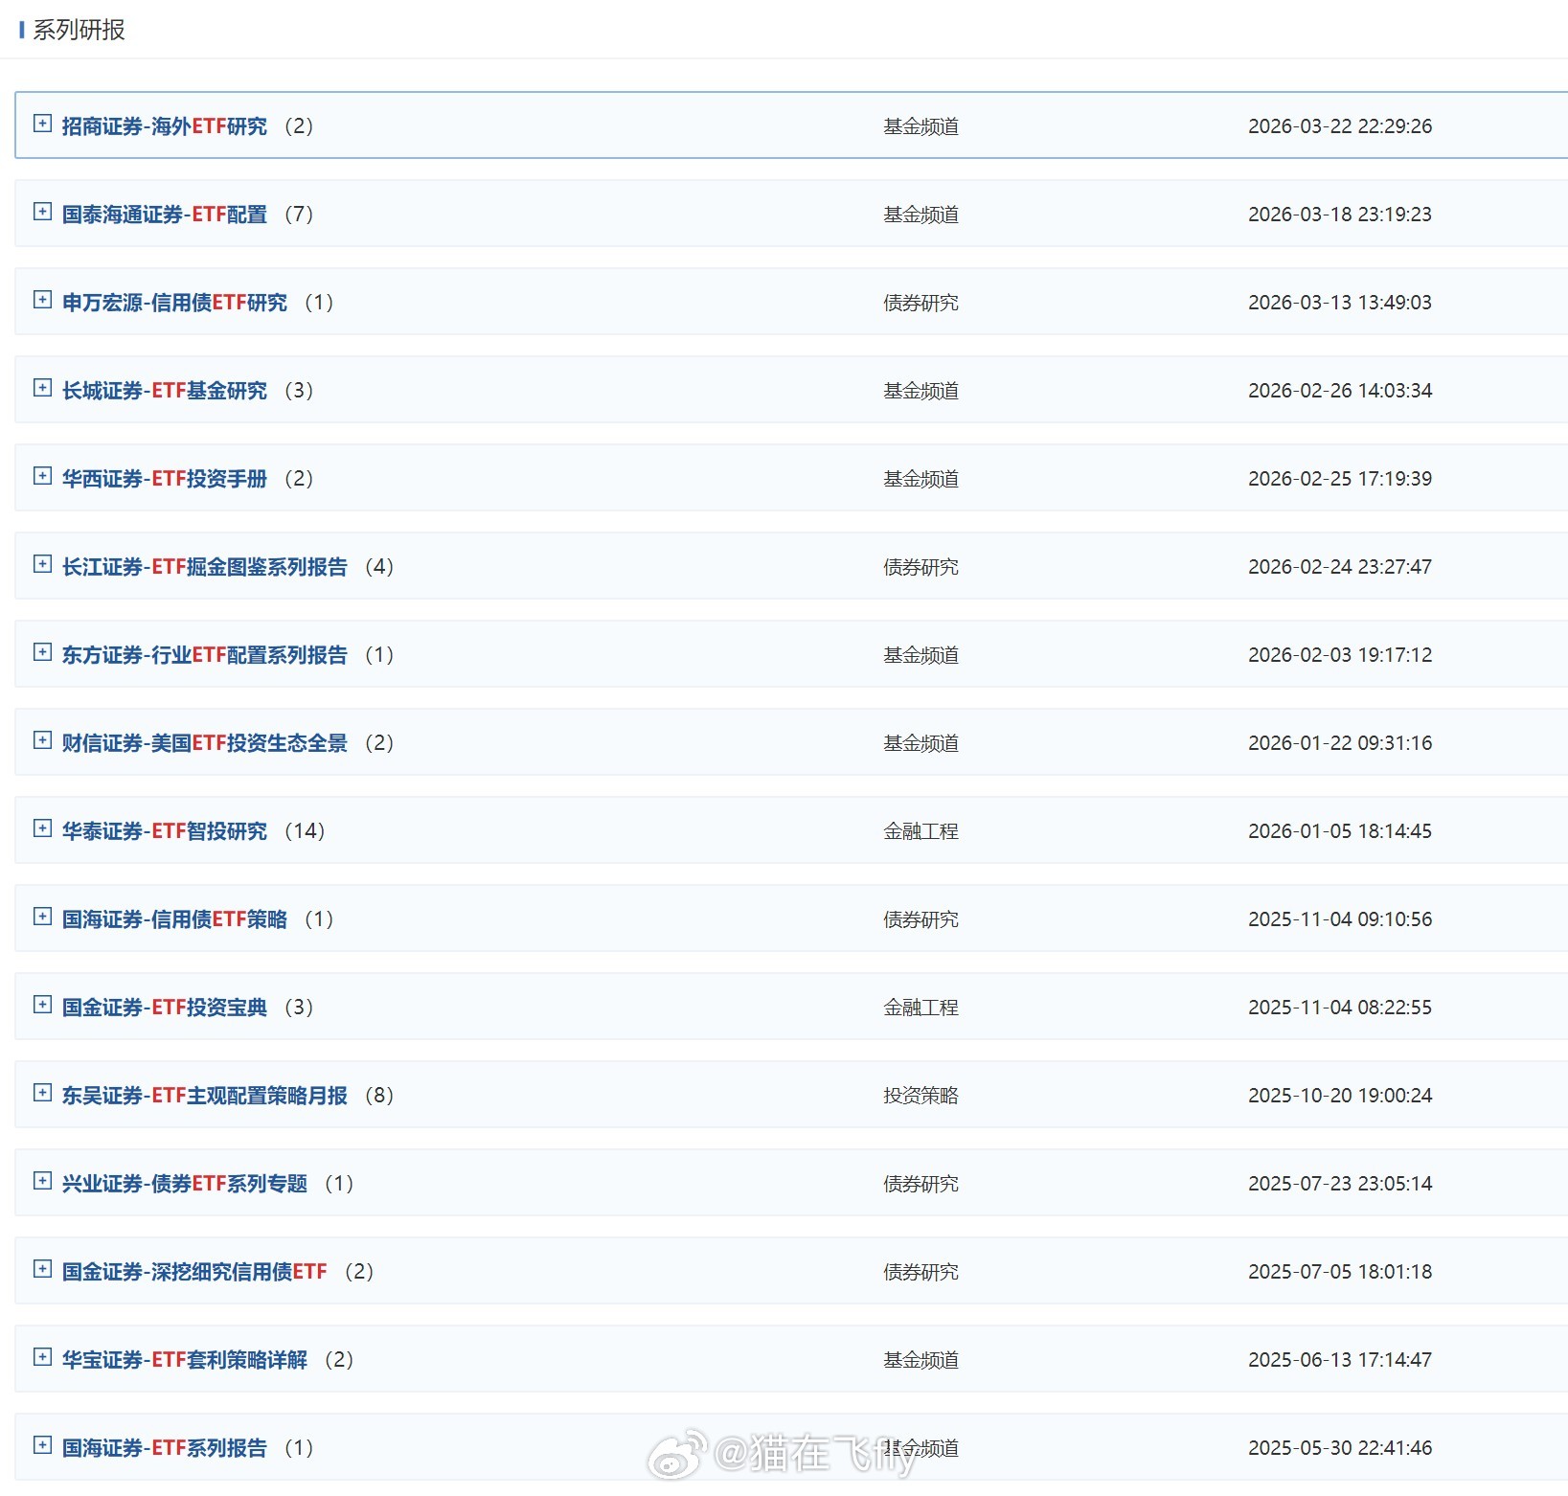
Task: Open the 国海证券-ETF系列报告 link
Action: coord(165,1448)
